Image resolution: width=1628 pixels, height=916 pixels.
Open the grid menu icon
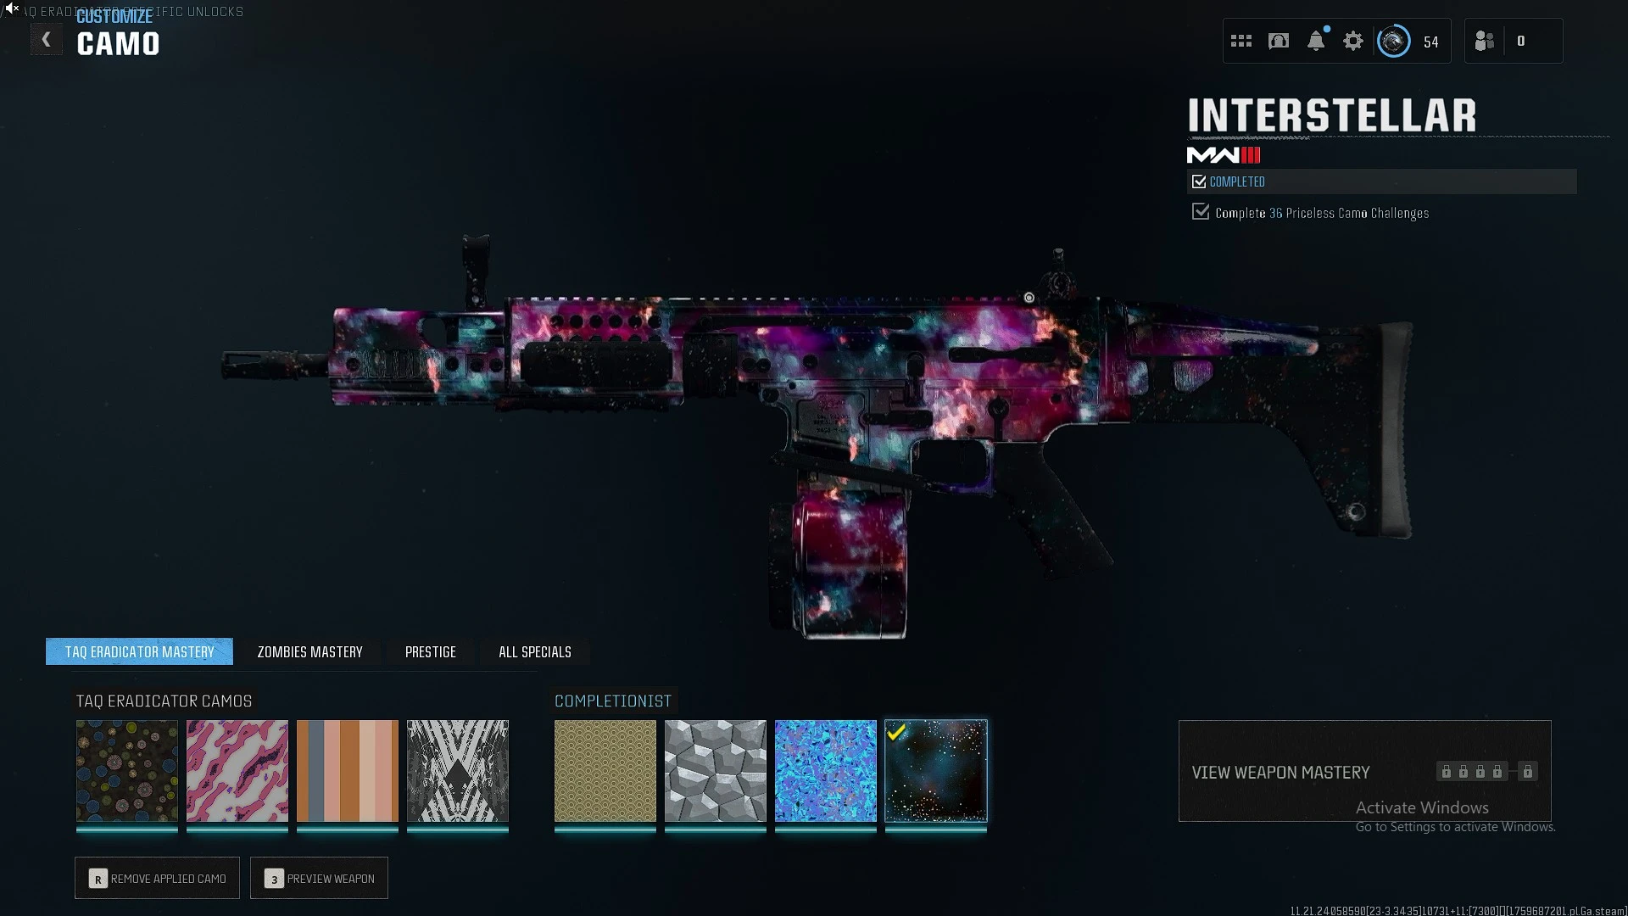click(x=1241, y=41)
